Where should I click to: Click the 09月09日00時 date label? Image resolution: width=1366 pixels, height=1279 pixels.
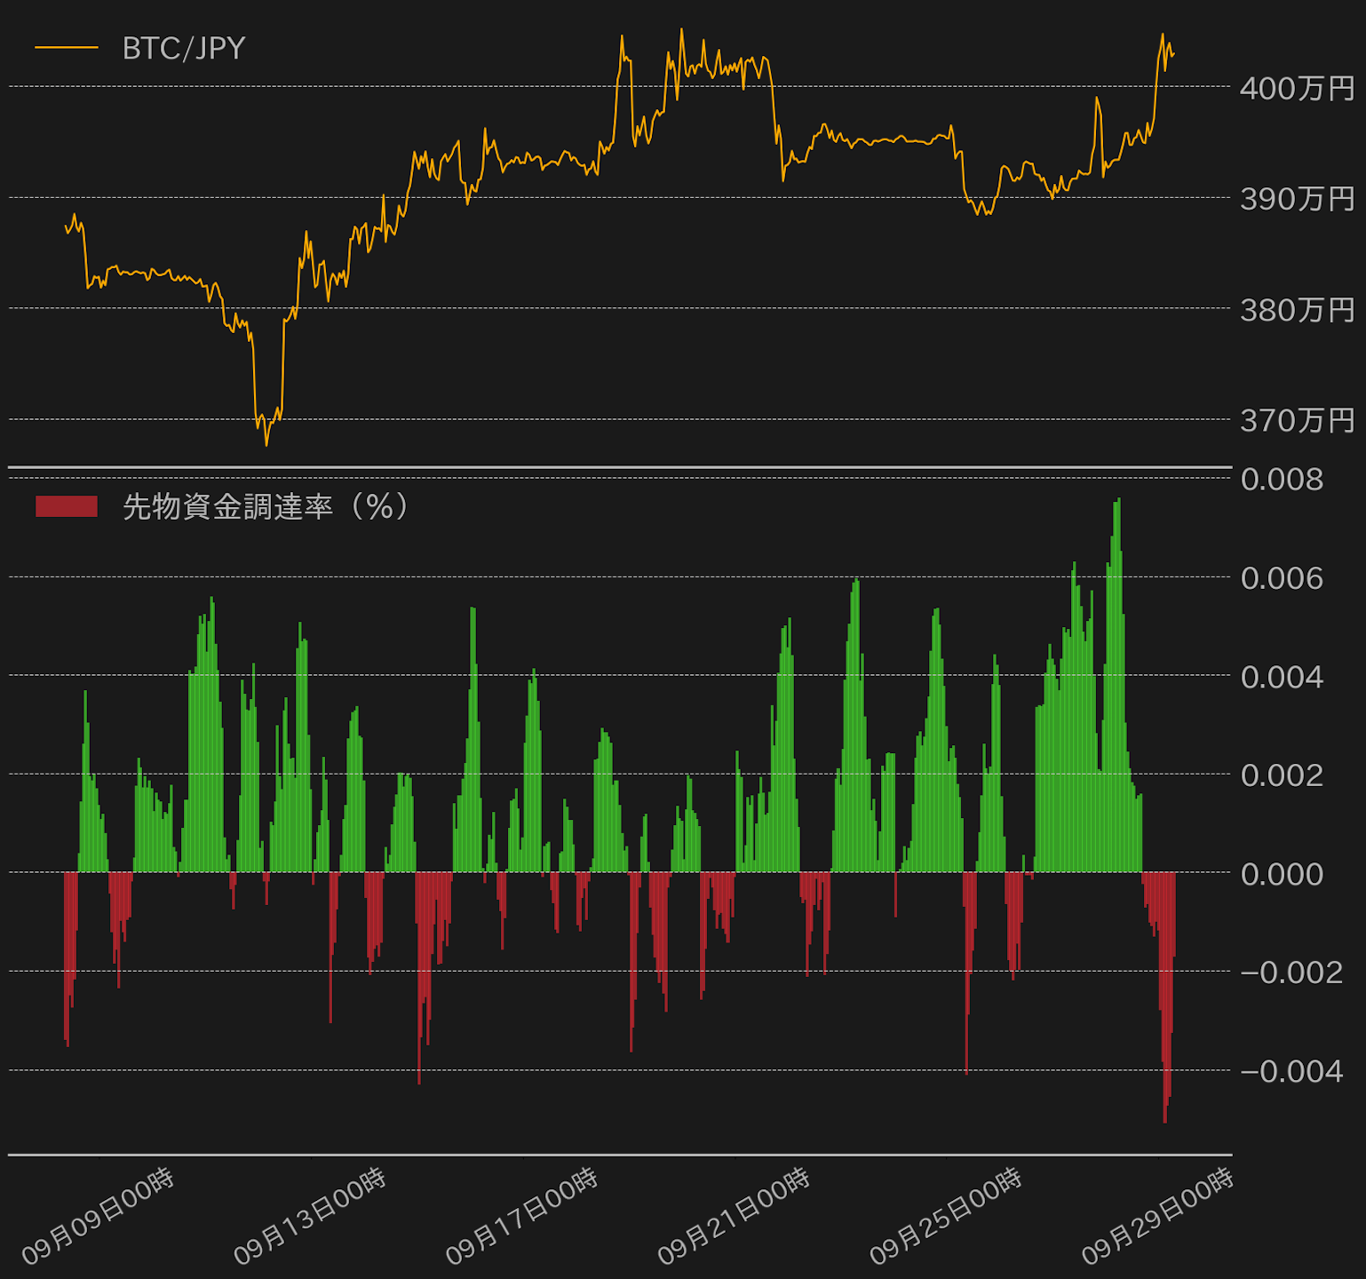98,1216
